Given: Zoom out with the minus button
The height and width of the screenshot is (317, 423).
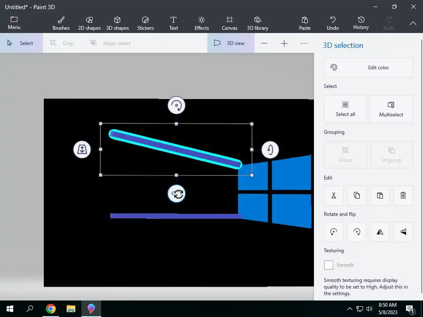Looking at the screenshot, I should click(264, 43).
